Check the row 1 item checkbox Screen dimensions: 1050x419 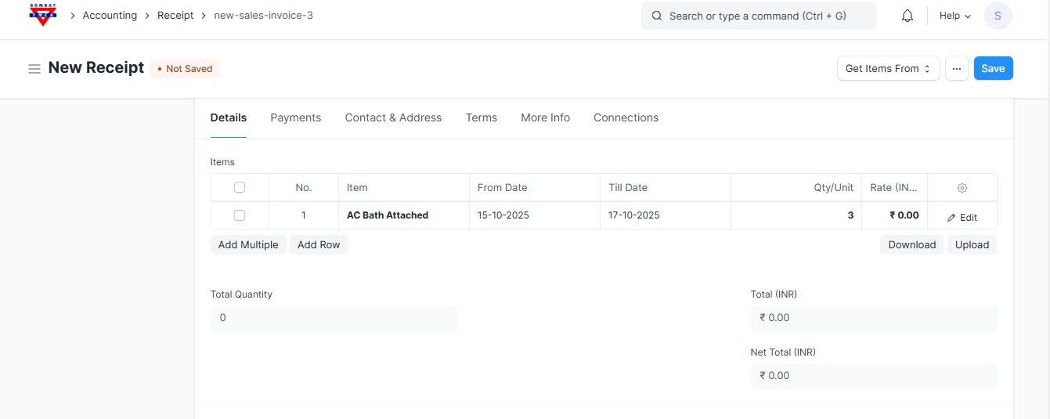pos(240,215)
